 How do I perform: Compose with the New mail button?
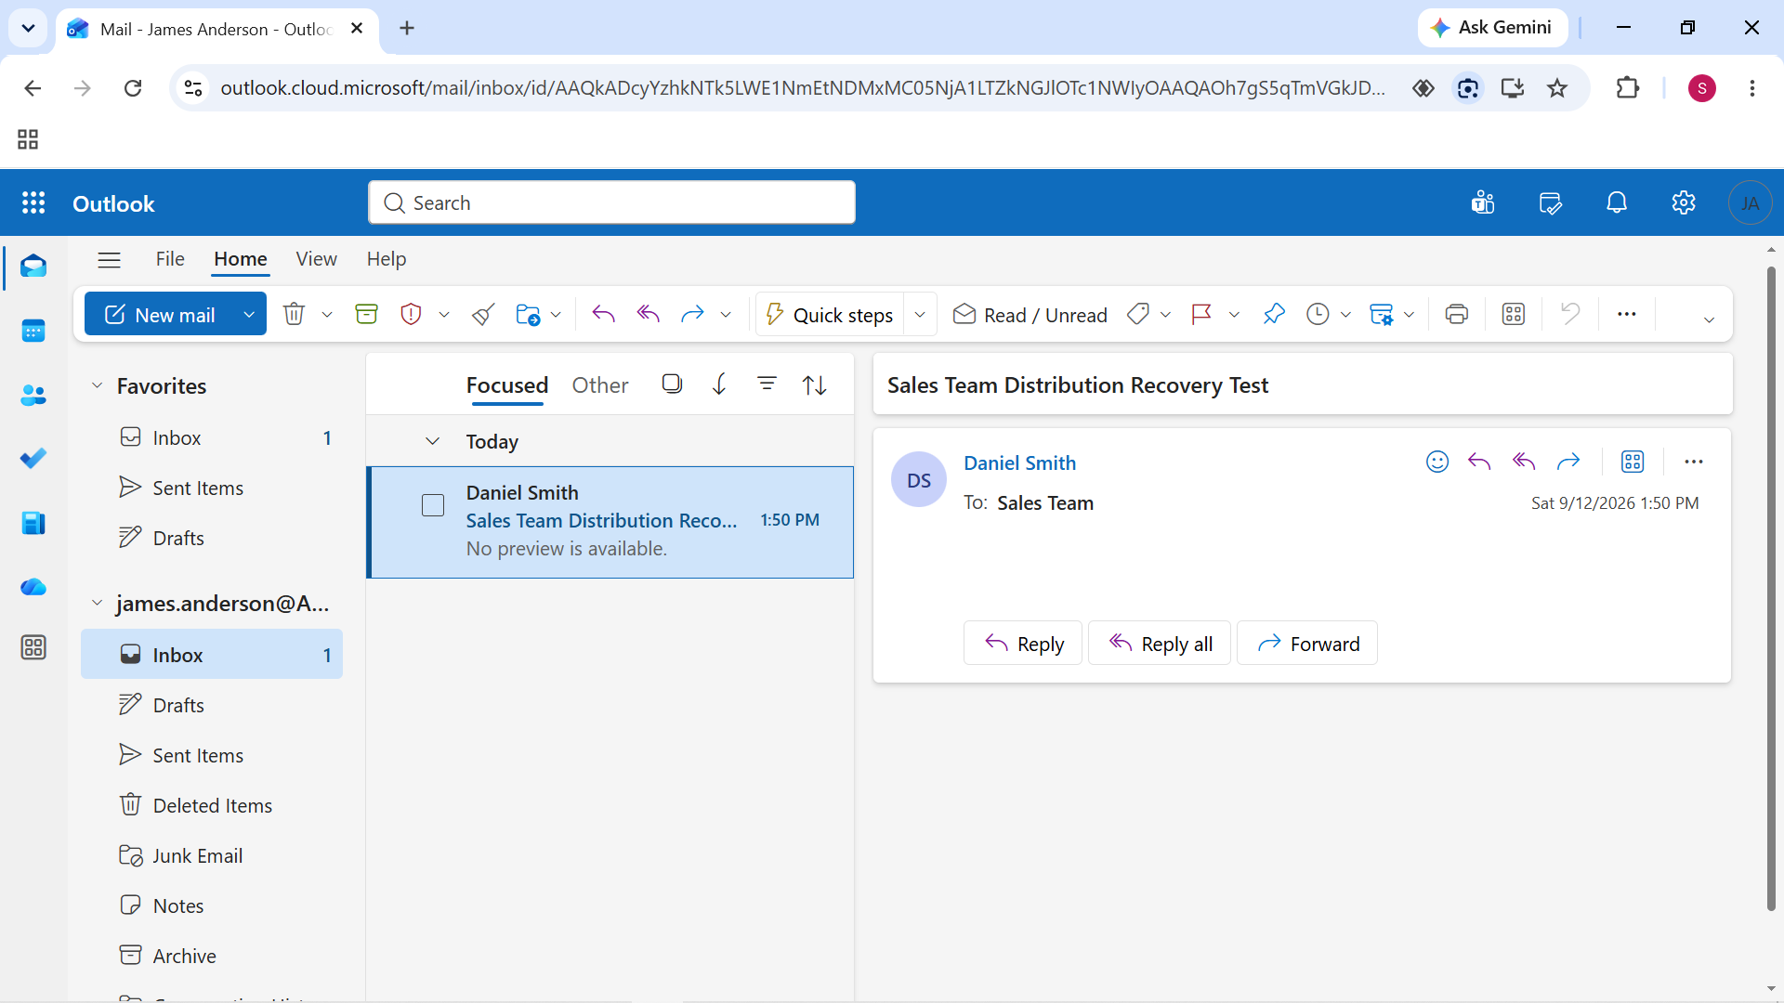point(161,315)
